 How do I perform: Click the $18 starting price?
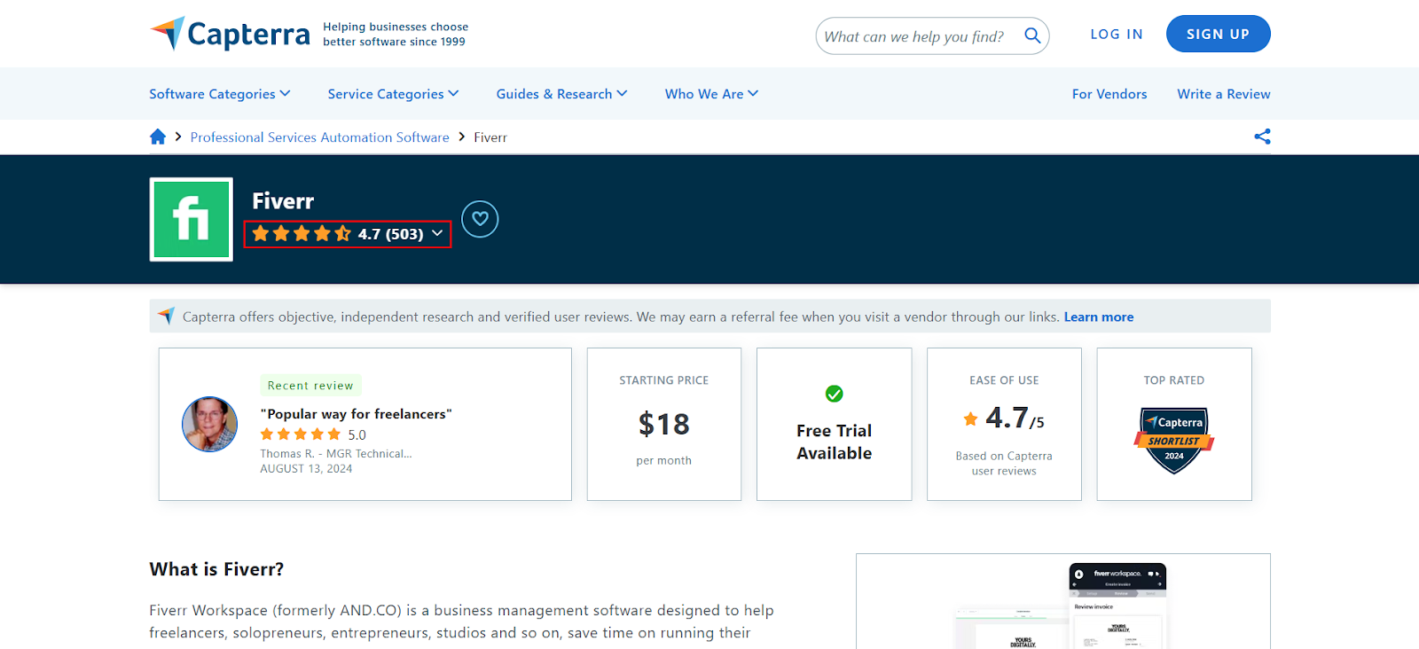point(664,425)
